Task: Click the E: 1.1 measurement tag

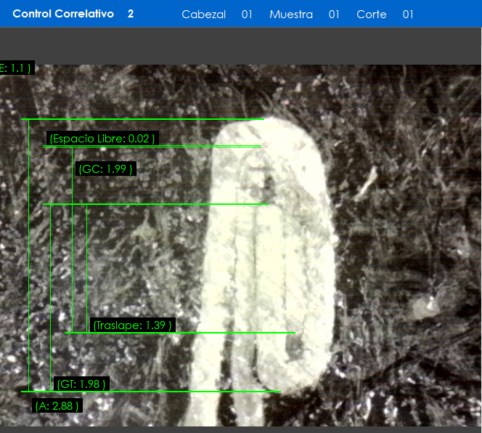Action: pos(16,68)
